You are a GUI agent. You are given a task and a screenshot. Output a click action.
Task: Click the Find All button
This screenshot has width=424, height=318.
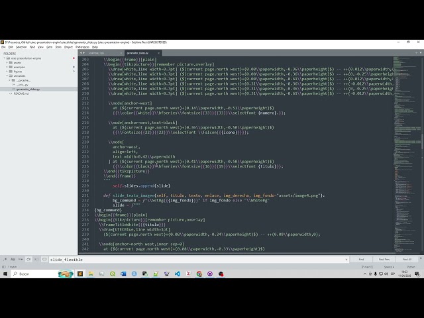coord(407,259)
